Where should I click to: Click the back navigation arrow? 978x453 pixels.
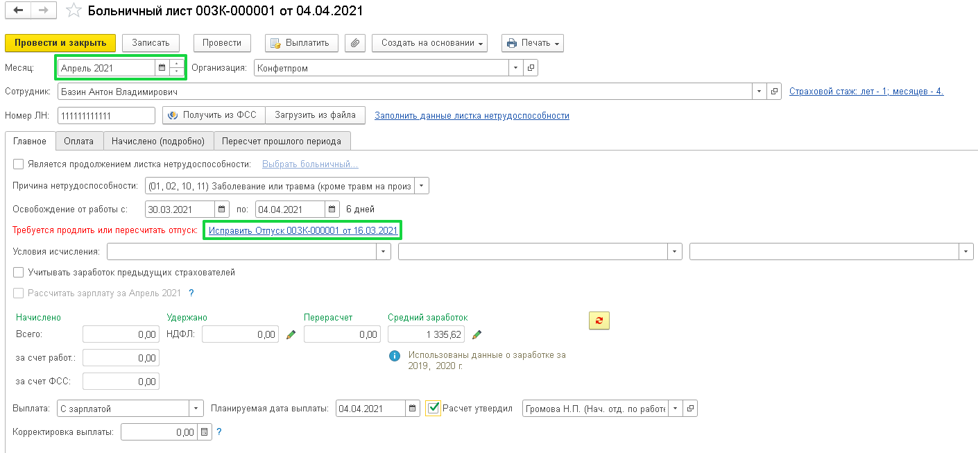[x=18, y=11]
